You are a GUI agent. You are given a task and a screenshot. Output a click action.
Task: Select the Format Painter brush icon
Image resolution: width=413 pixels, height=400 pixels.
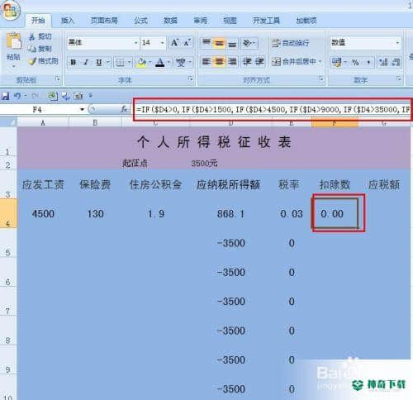click(x=33, y=61)
